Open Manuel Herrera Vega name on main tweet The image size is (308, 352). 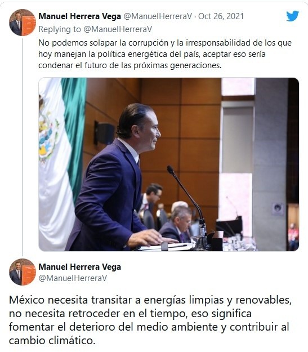point(80,267)
